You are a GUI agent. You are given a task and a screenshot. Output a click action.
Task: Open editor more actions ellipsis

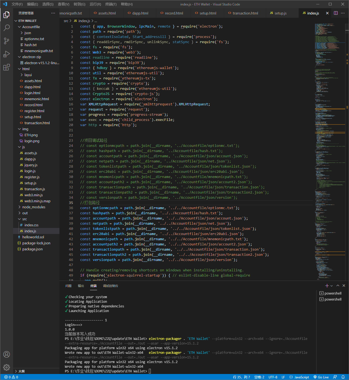pyautogui.click(x=343, y=13)
